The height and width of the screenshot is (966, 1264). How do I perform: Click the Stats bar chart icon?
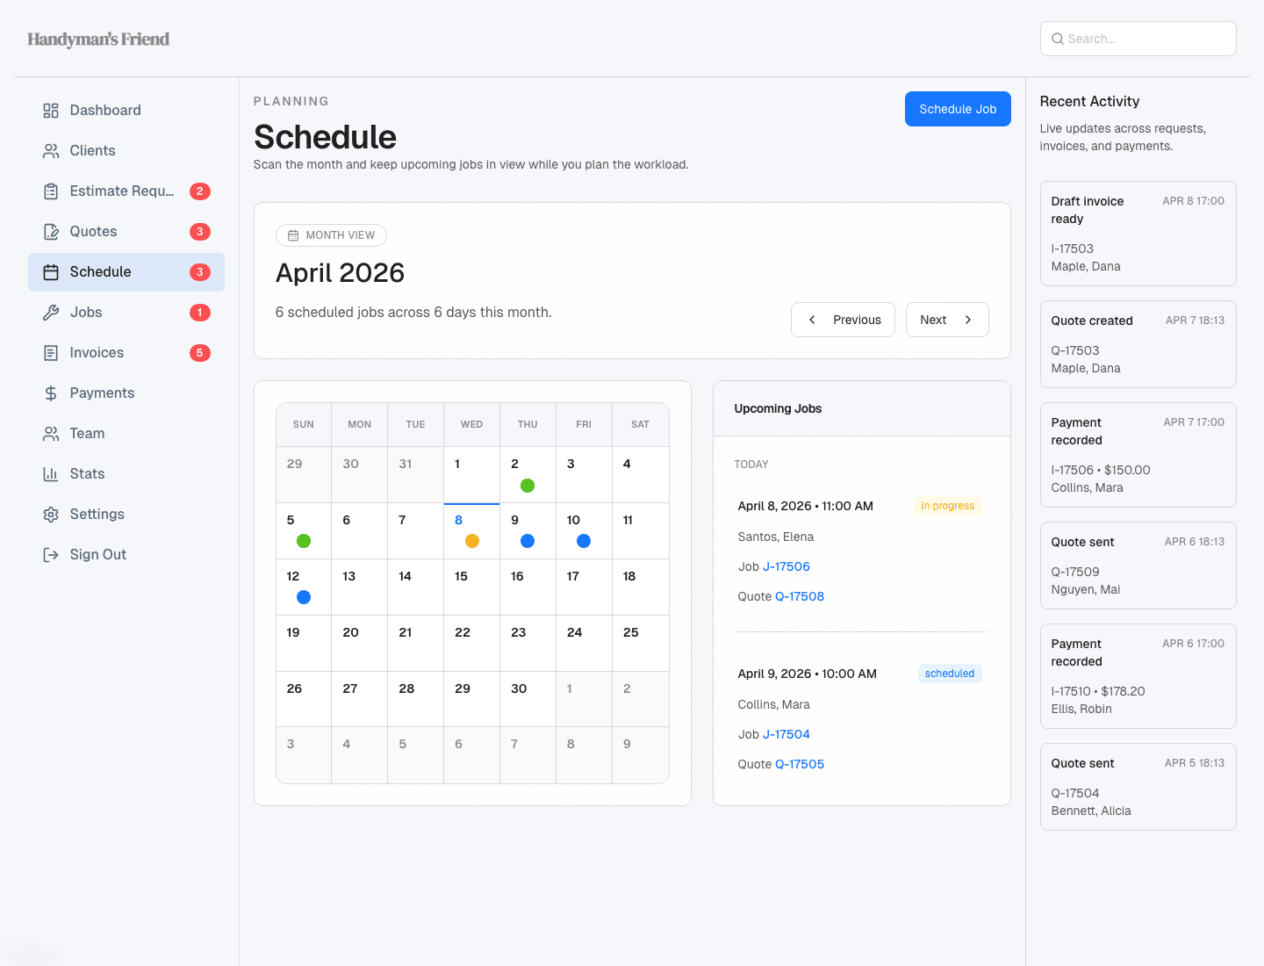pyautogui.click(x=51, y=474)
